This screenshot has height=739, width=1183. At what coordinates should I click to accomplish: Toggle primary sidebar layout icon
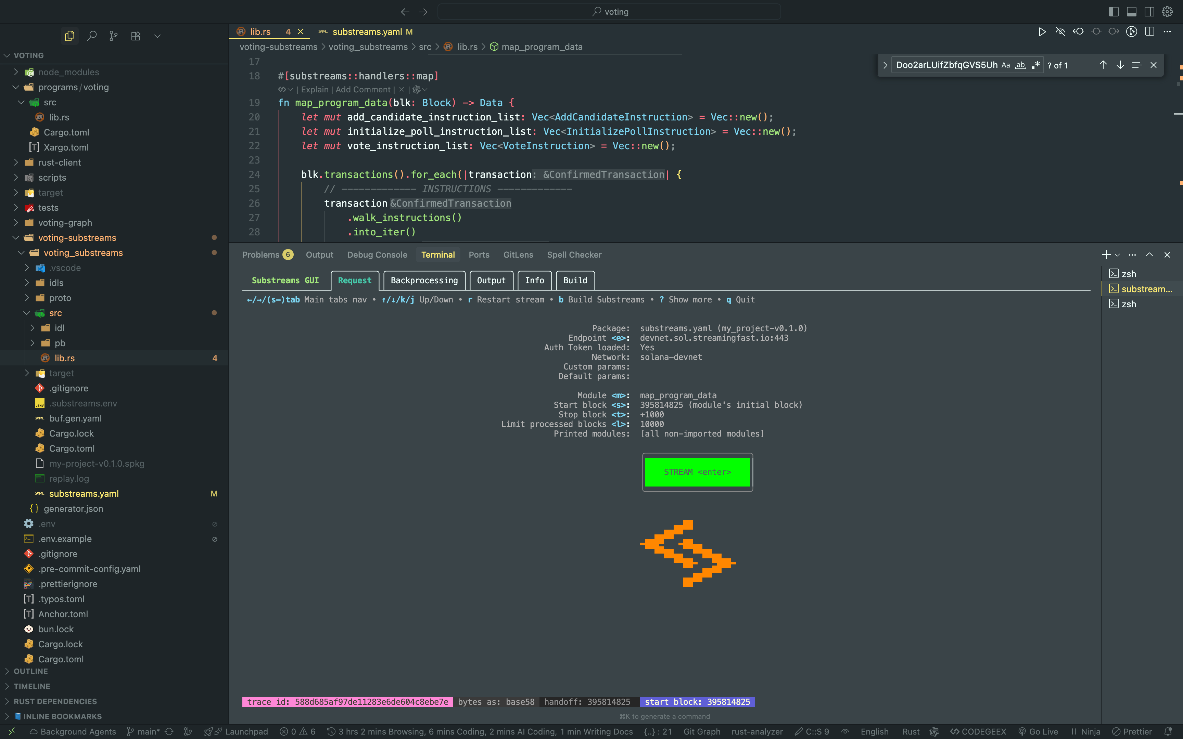[1114, 12]
